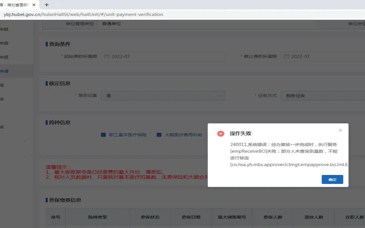Expand the 征收方式 dropdown showing 税务征收
Image resolution: width=365 pixels, height=228 pixels.
(323, 96)
